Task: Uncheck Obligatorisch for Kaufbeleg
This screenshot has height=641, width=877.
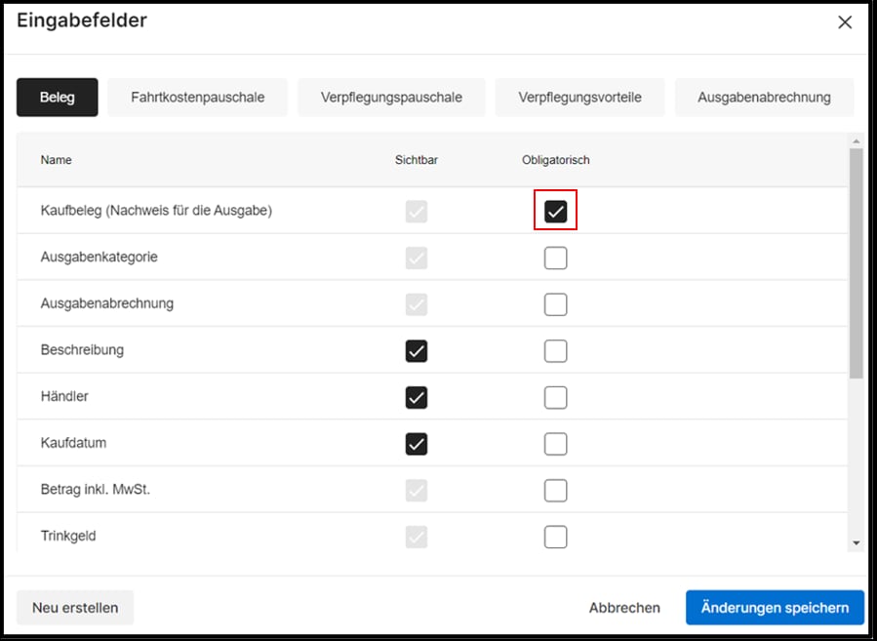Action: coord(555,211)
